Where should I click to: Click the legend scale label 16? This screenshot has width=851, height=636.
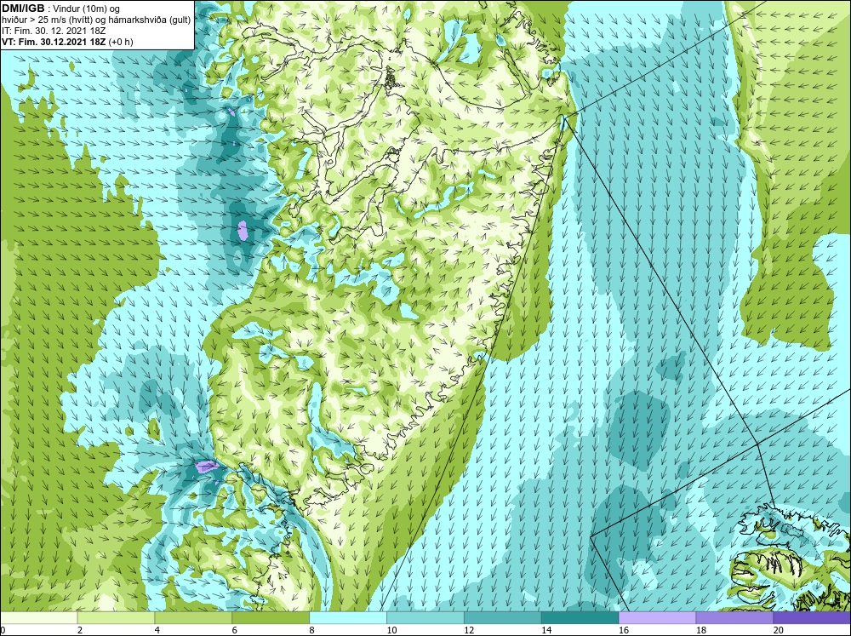click(624, 630)
